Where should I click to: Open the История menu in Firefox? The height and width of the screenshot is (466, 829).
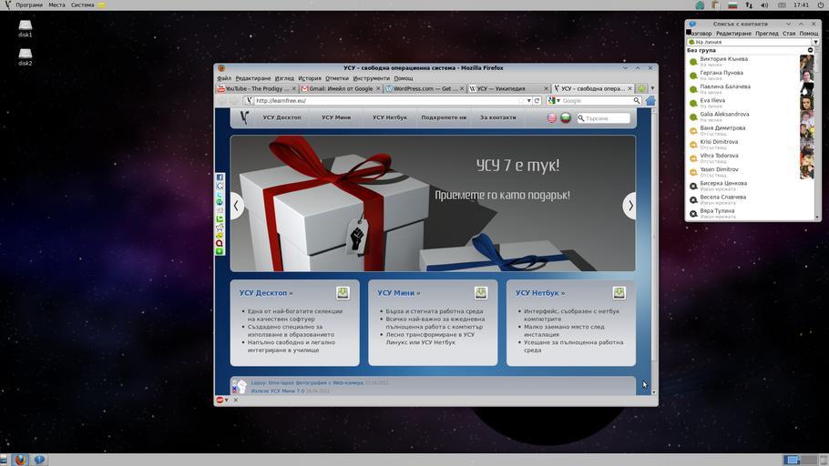(x=310, y=78)
